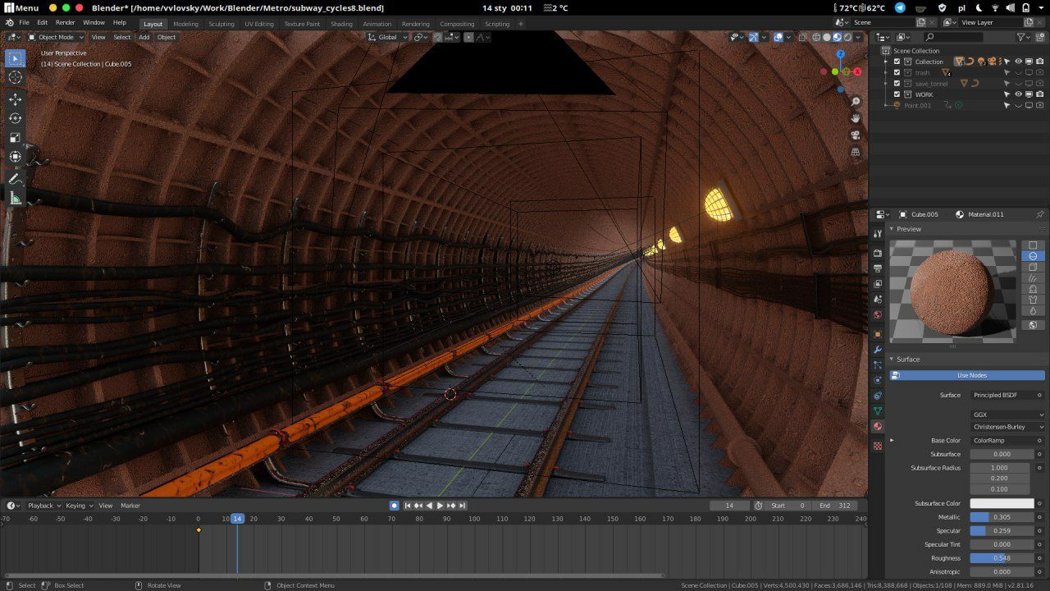Click the Metallic 0.305 slider
This screenshot has width=1050, height=591.
pyautogui.click(x=1002, y=517)
